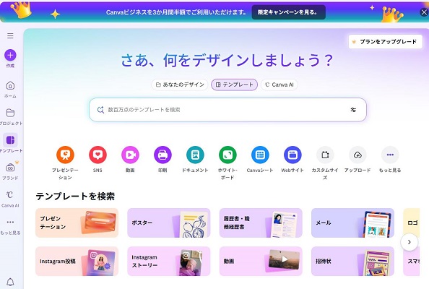Open Instagram post template card

point(77,261)
